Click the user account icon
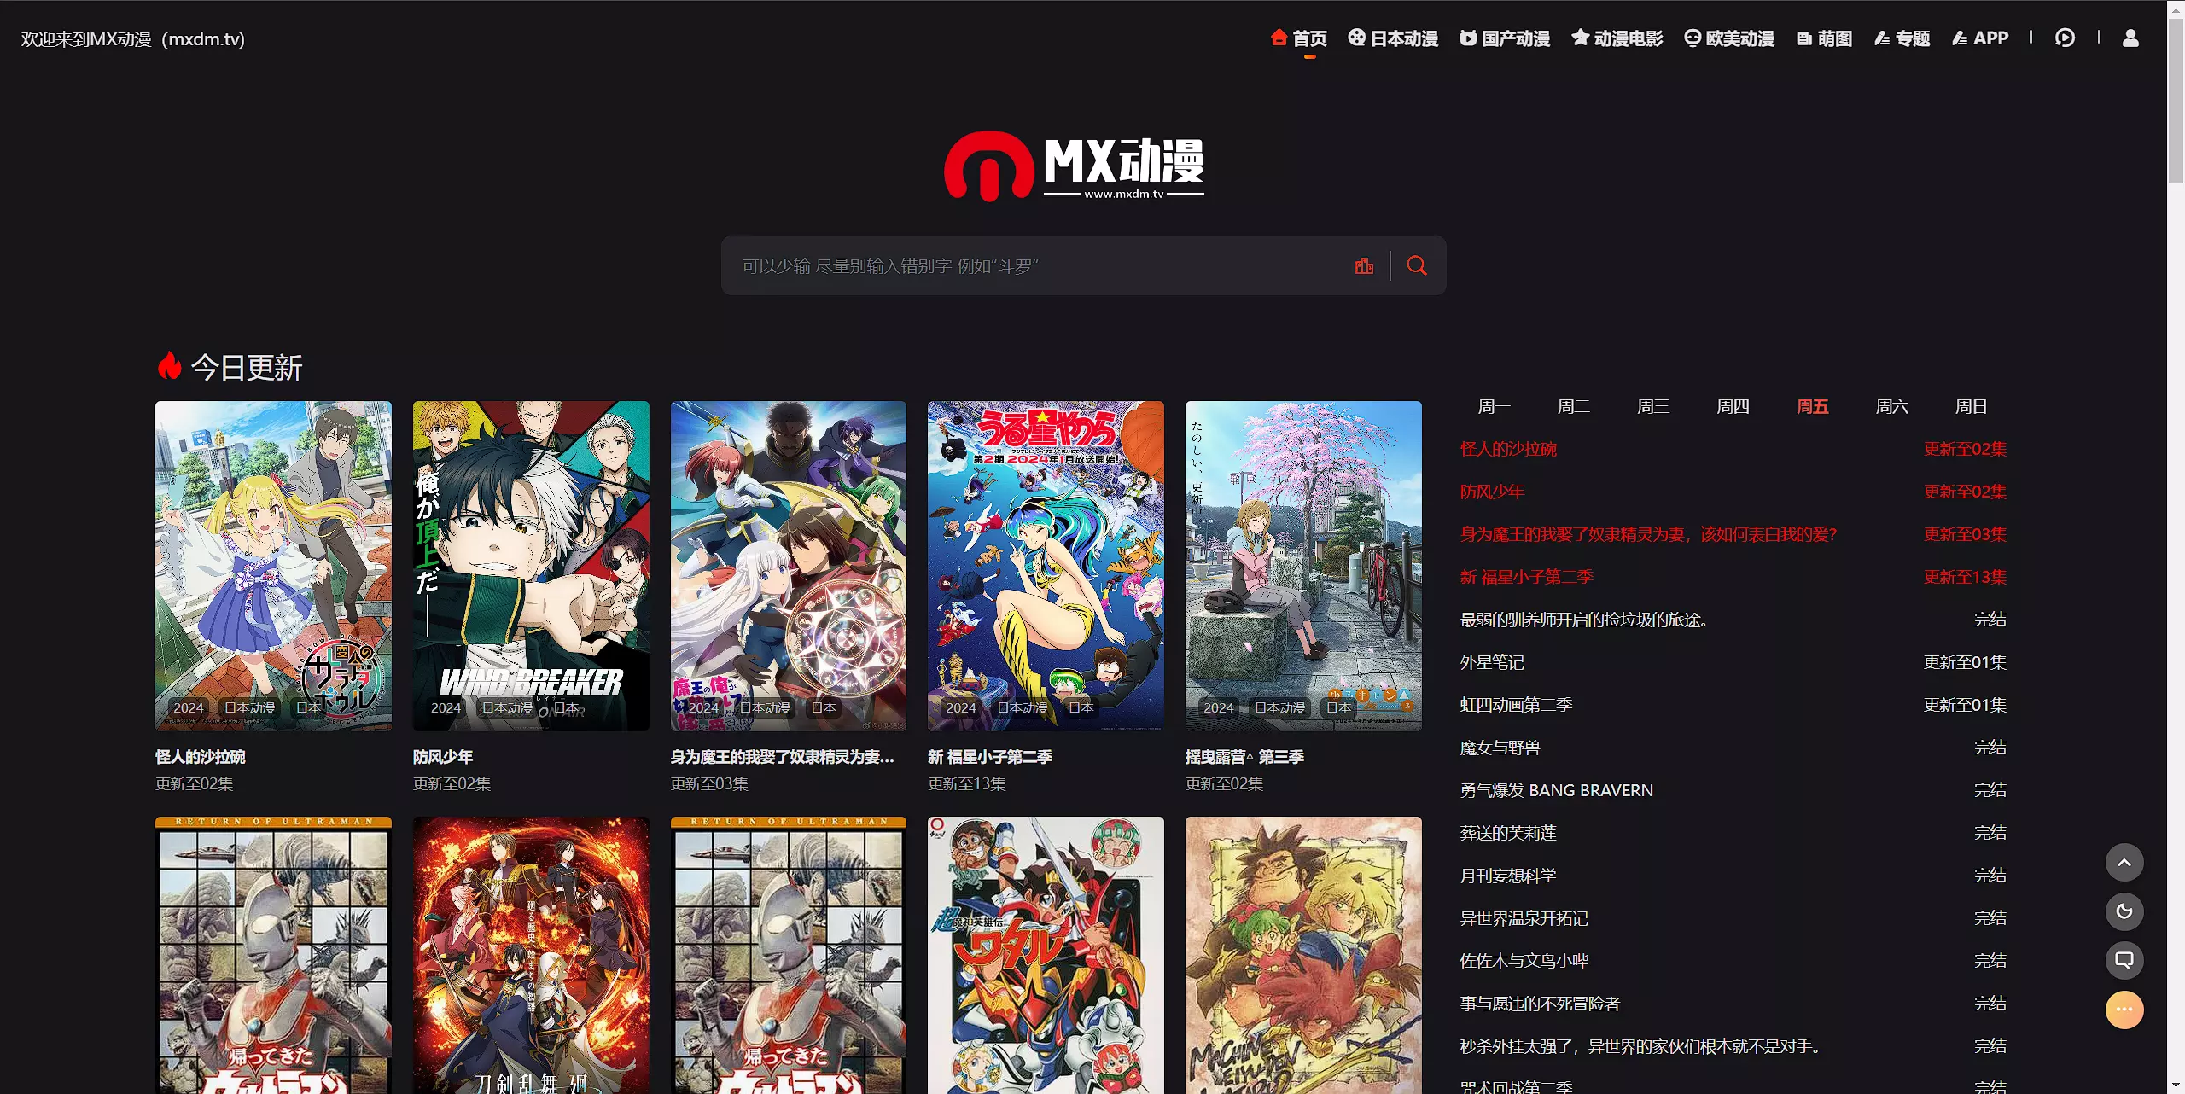The height and width of the screenshot is (1094, 2185). coord(2130,38)
